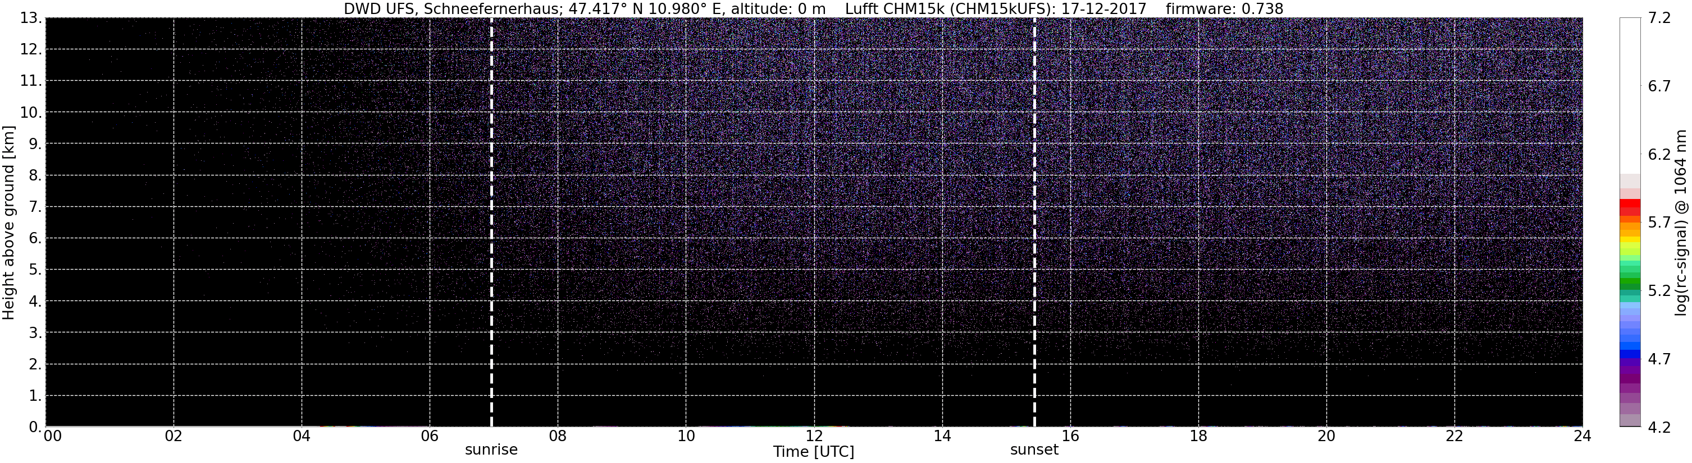Click the 'sunrise' label below the axis
Screen dimensions: 1692x463
[491, 450]
